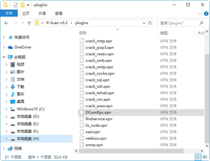Viewport: 210px width, 161px height.
Task: Select the file crack_socks.xpn
Action: [100, 73]
